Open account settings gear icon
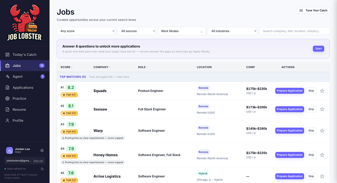Screen dimensions: 337x183 point(42,151)
